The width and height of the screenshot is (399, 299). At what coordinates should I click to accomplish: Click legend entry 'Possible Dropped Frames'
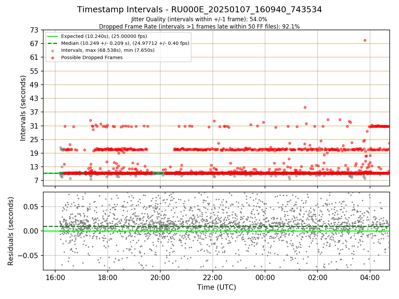point(92,57)
